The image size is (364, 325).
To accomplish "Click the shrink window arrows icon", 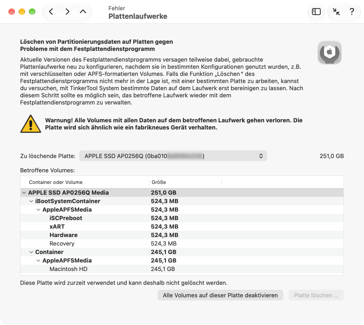I will click(336, 12).
